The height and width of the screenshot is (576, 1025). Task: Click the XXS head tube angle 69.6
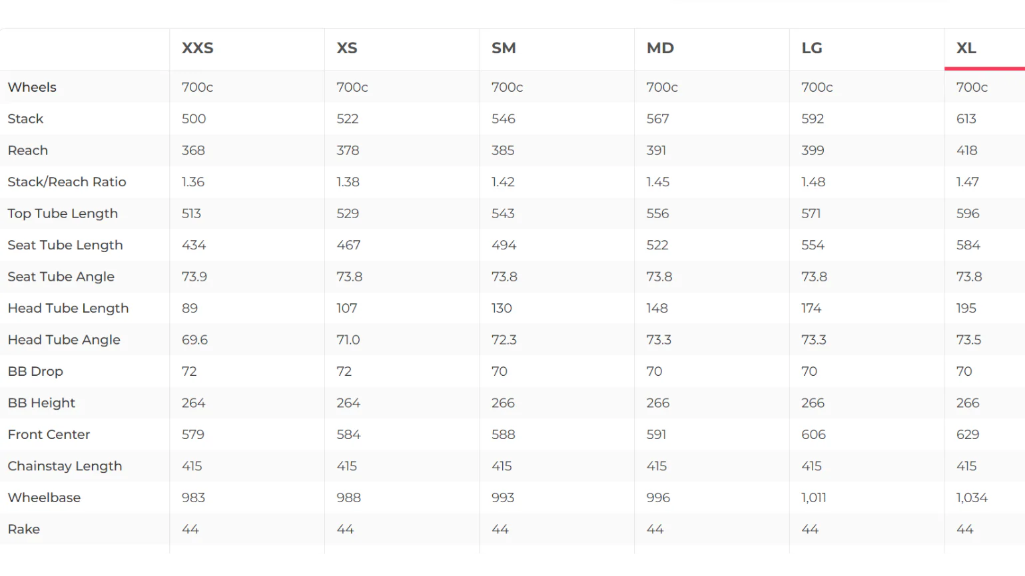tap(194, 340)
